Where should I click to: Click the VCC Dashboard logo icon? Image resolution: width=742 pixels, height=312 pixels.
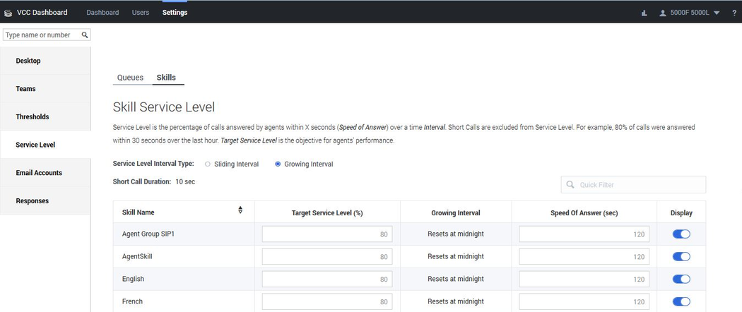point(8,13)
